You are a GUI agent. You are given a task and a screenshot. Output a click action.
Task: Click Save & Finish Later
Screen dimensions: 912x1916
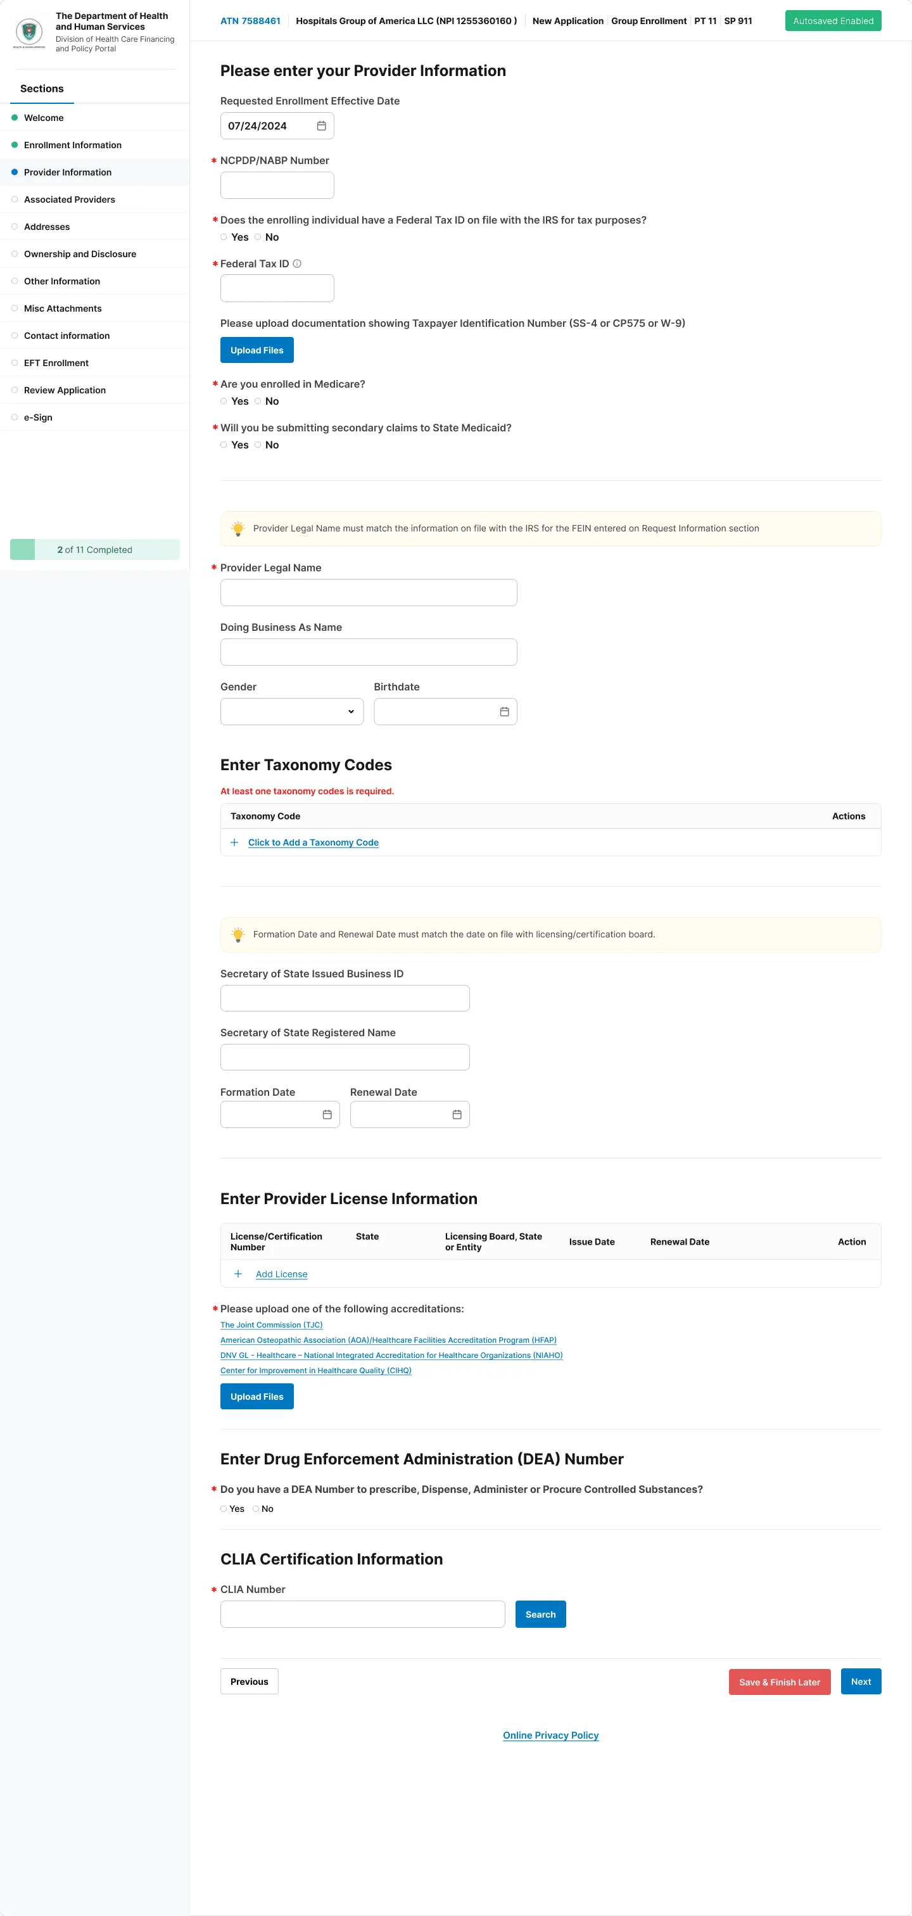[780, 1682]
